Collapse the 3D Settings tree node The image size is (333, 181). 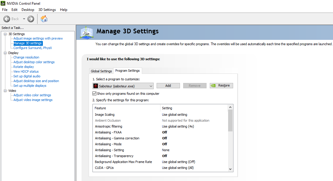(5, 34)
